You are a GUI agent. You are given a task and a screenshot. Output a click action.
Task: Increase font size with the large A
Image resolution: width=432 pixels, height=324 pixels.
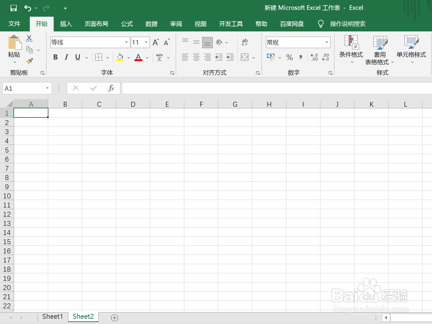156,42
